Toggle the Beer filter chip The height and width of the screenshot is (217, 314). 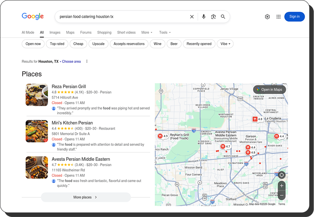coord(174,44)
